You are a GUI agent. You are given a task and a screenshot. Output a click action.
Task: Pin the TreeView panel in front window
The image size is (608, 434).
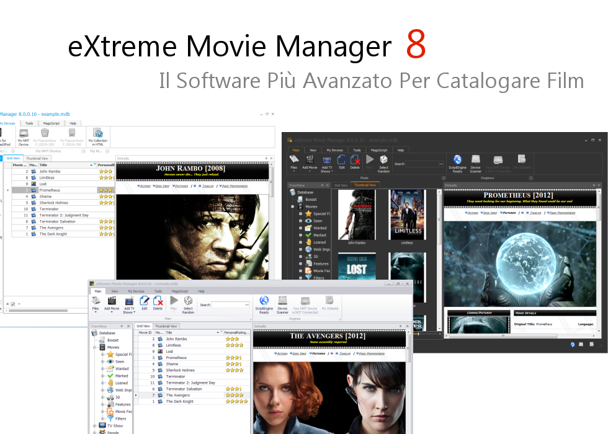(122, 326)
